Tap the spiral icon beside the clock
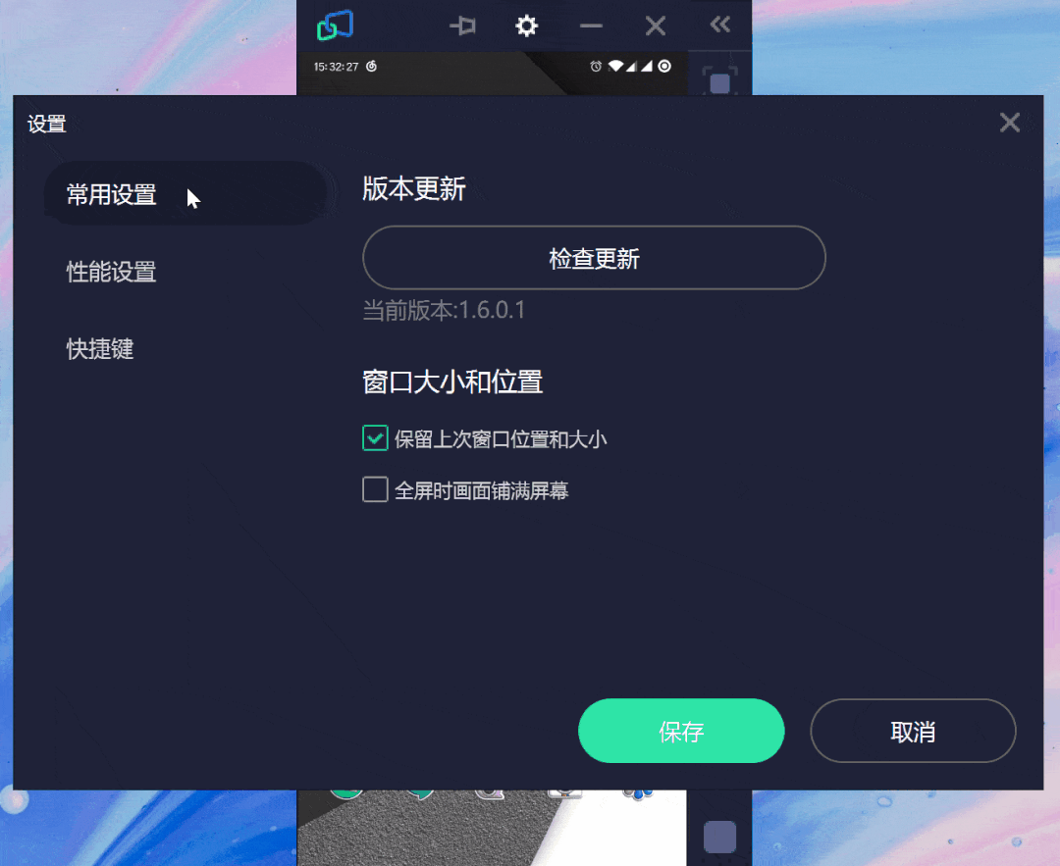 click(x=371, y=66)
